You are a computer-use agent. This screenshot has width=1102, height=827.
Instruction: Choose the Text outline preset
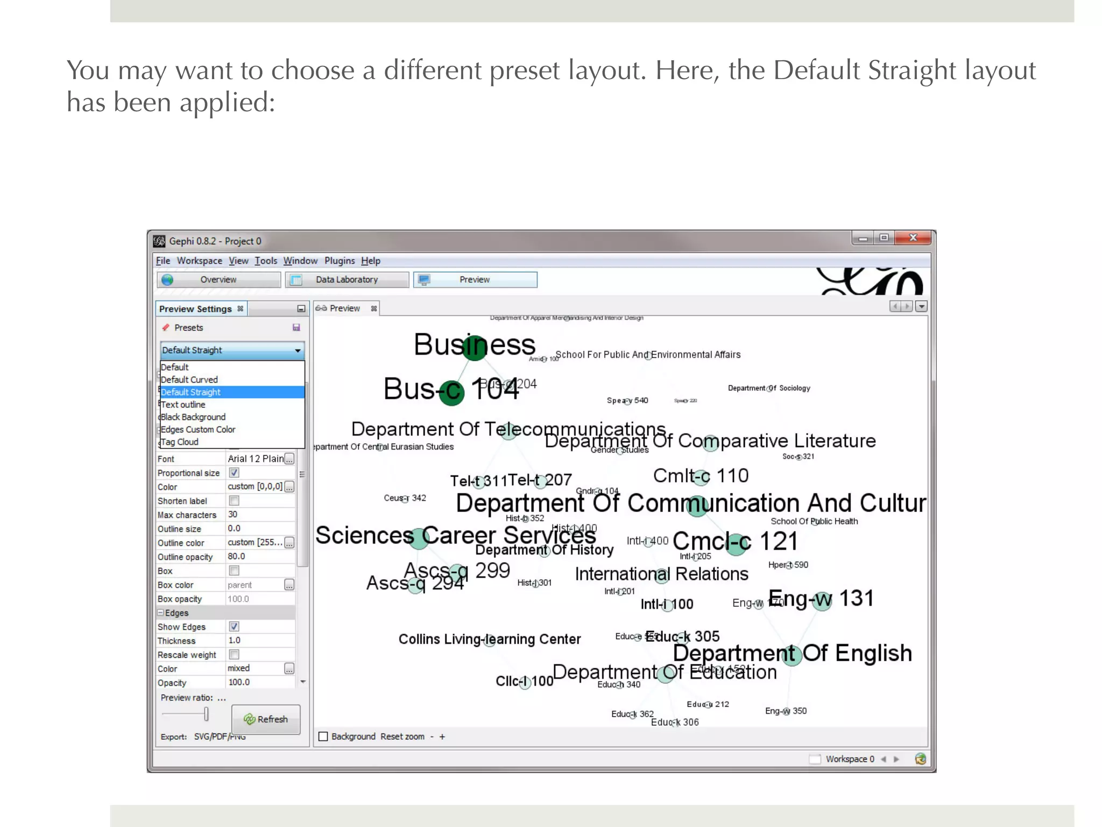tap(232, 404)
